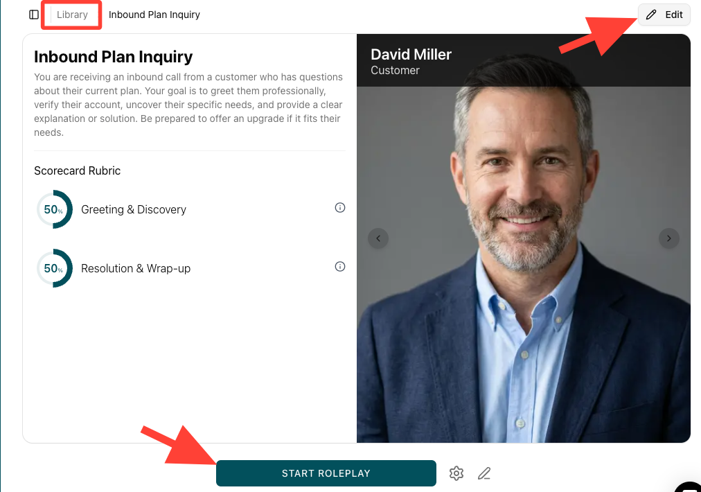Click David Miller's portrait photo

(524, 264)
